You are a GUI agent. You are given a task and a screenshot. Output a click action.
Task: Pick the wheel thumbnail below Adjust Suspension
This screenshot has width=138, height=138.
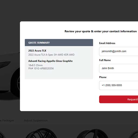click(42, 133)
